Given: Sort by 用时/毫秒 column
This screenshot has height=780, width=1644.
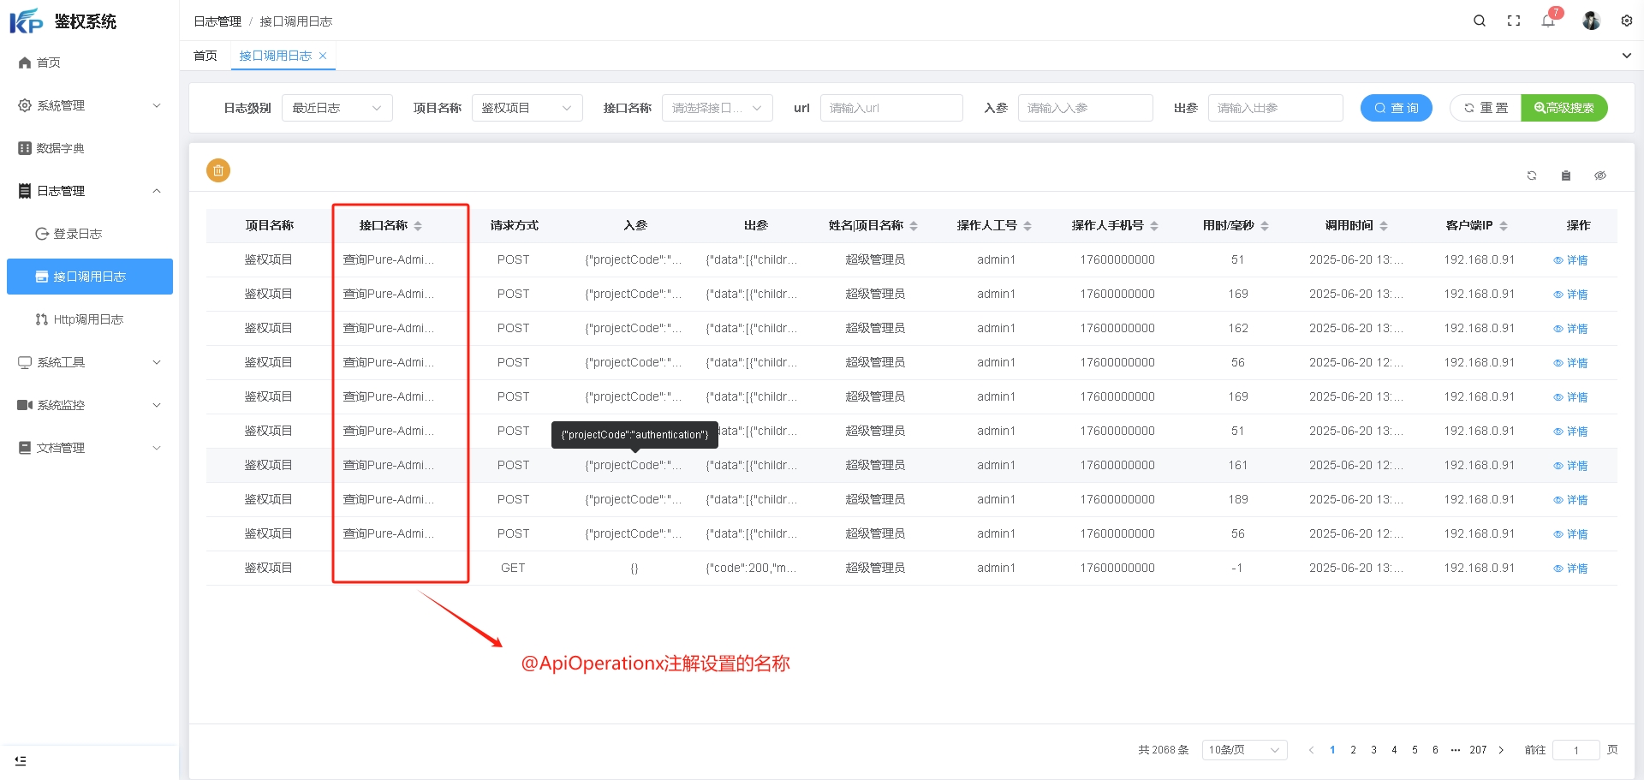Looking at the screenshot, I should click(x=1265, y=226).
